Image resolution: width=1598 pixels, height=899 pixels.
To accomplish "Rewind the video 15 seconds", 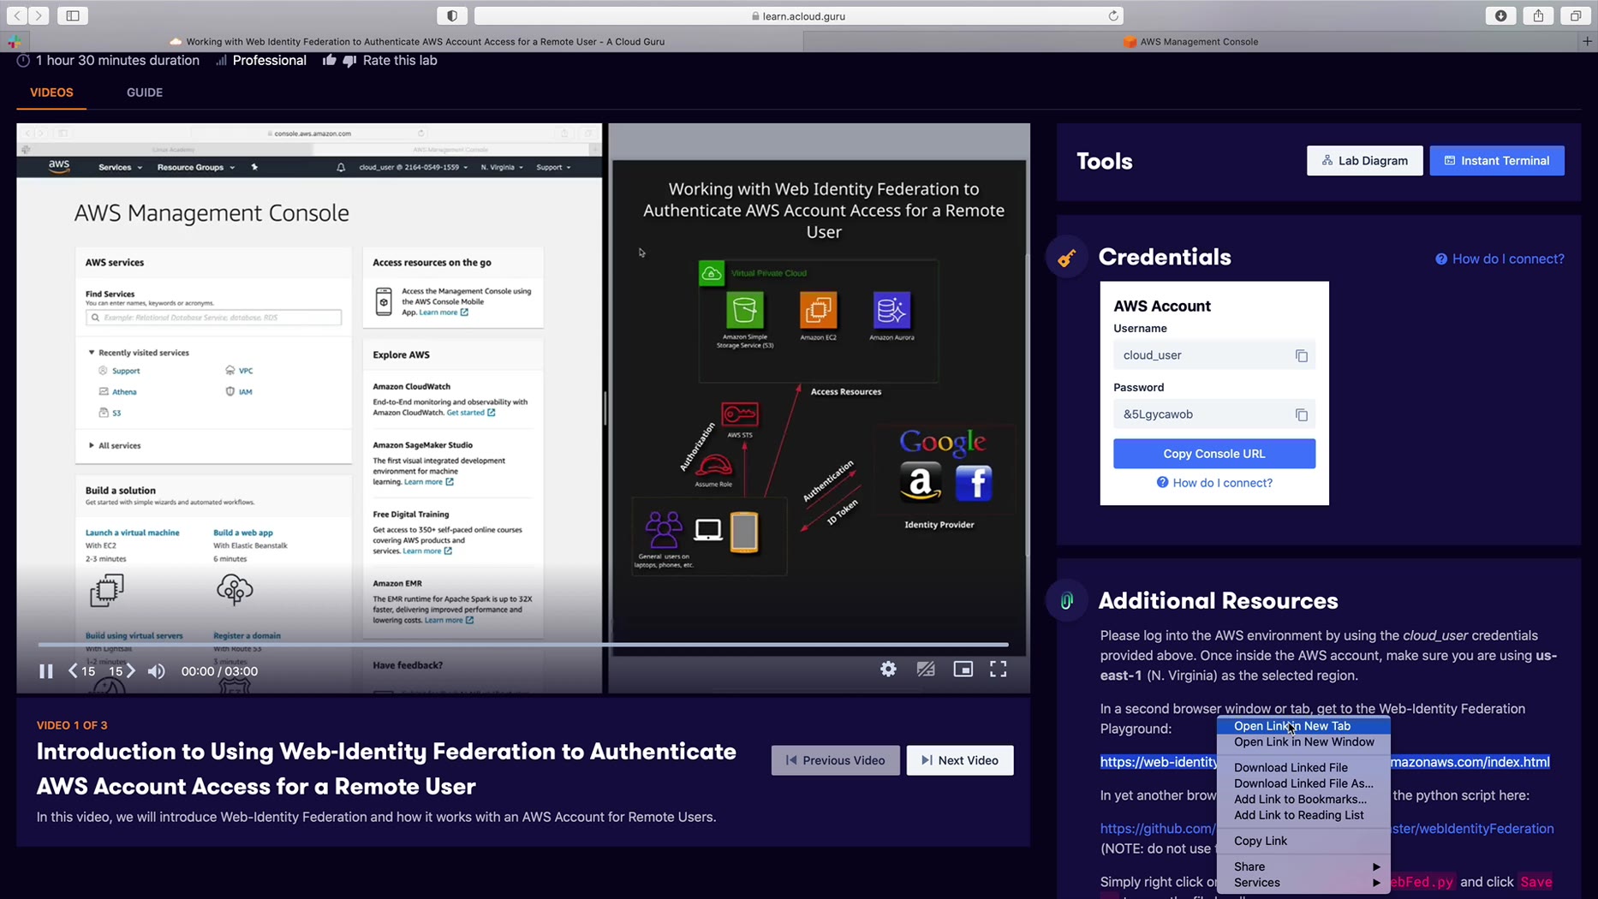I will tap(81, 671).
